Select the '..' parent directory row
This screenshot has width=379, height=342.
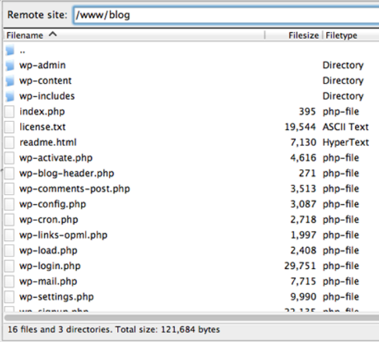(x=192, y=51)
